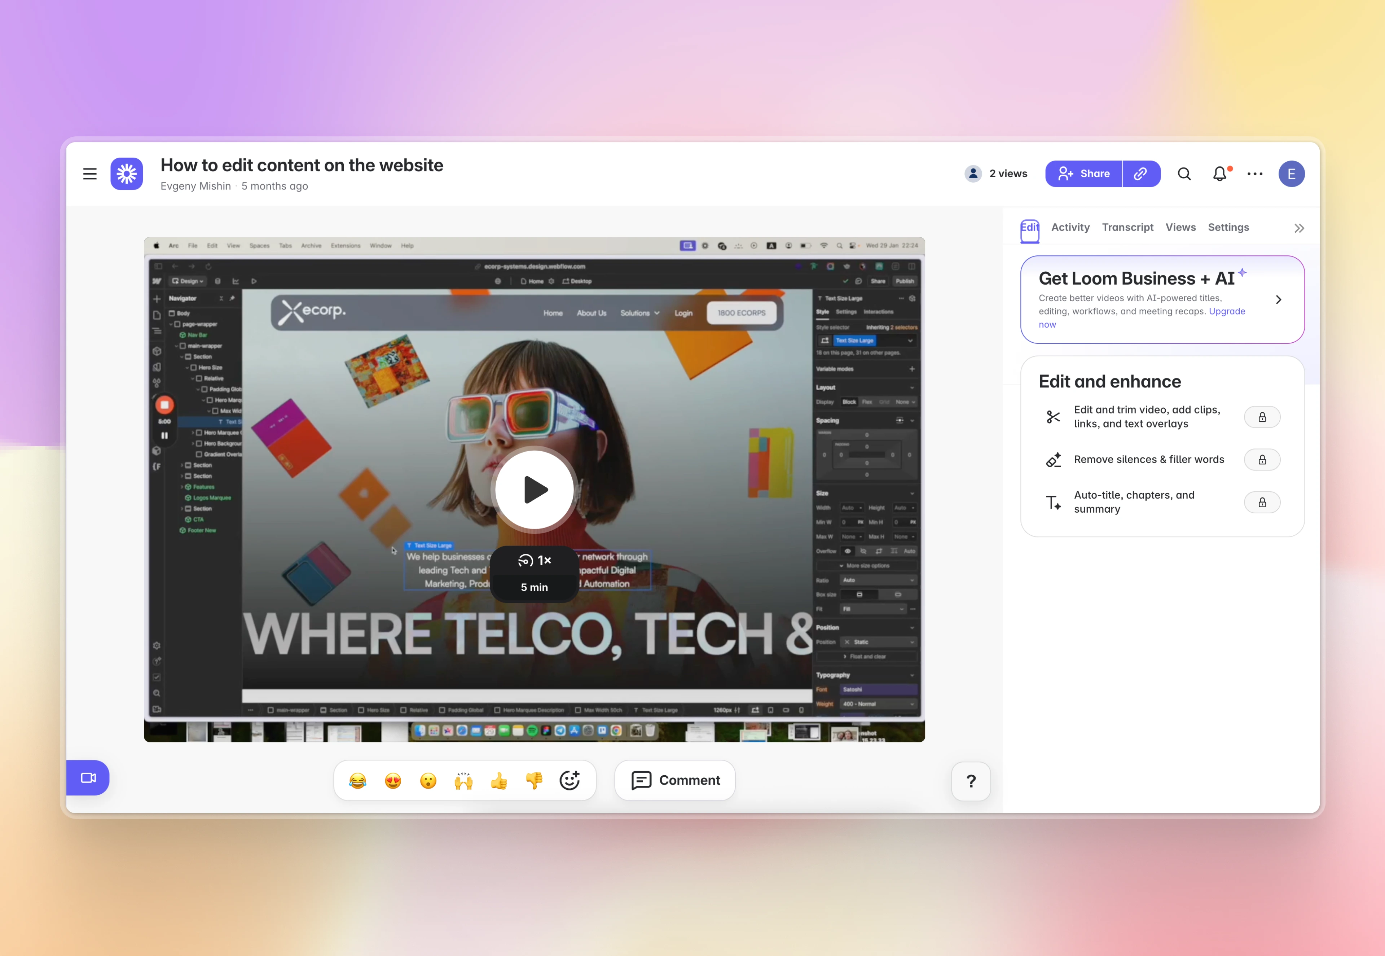
Task: Switch to the Settings tab
Action: pyautogui.click(x=1228, y=228)
